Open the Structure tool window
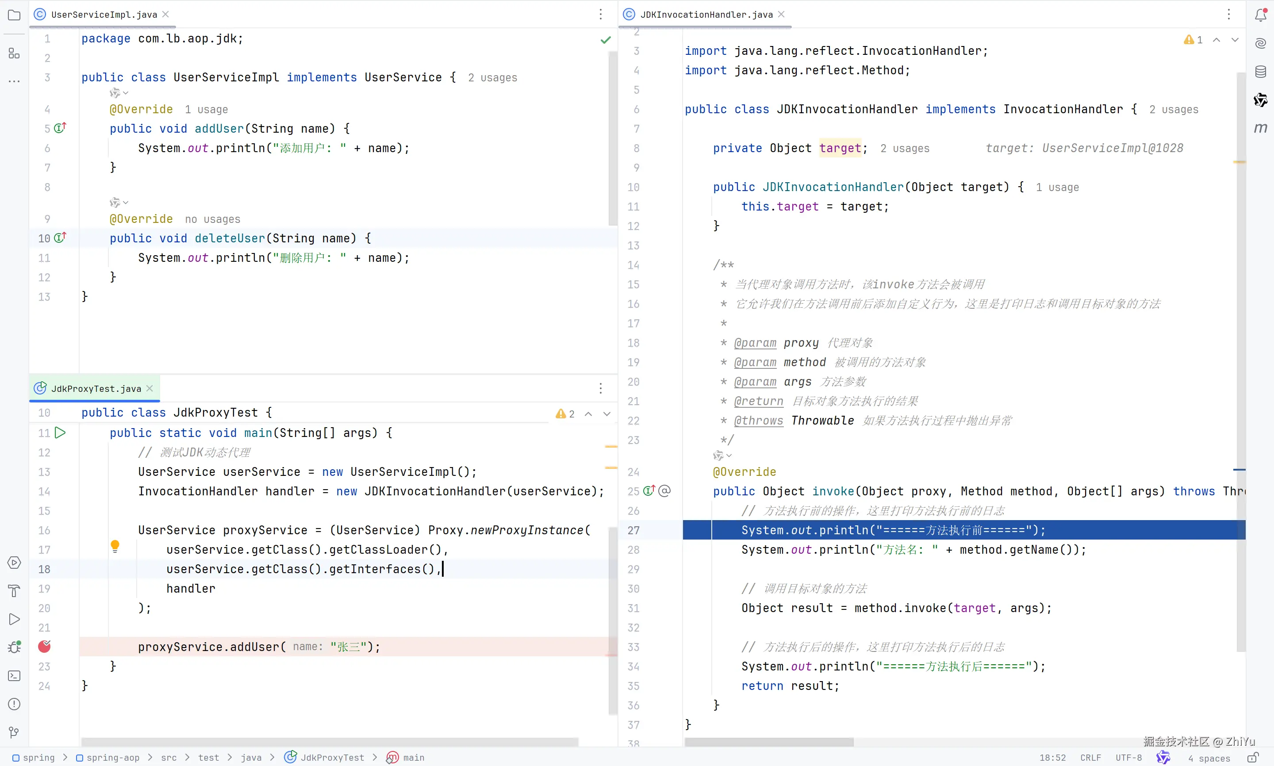The height and width of the screenshot is (766, 1274). point(14,54)
